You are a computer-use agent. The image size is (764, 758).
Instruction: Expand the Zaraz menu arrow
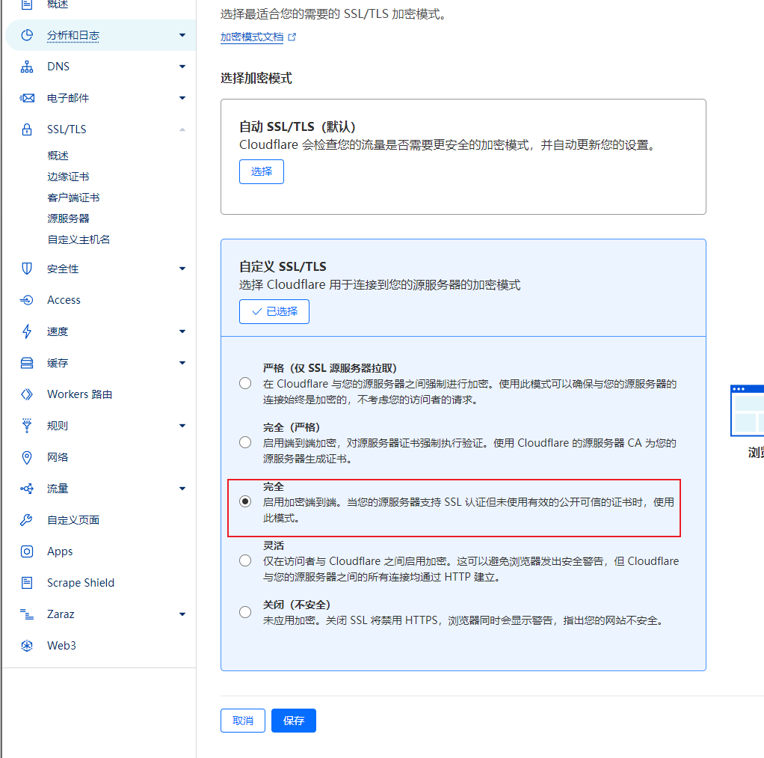pyautogui.click(x=182, y=614)
